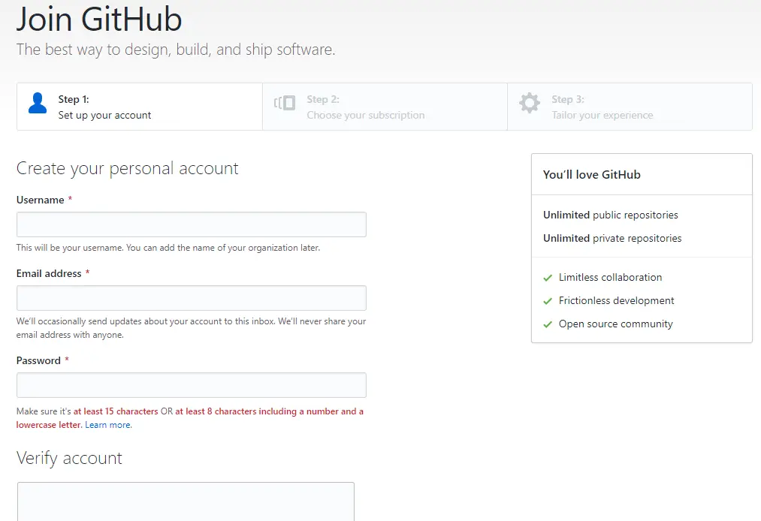This screenshot has width=761, height=521.
Task: Focus the Password input field
Action: tap(192, 385)
